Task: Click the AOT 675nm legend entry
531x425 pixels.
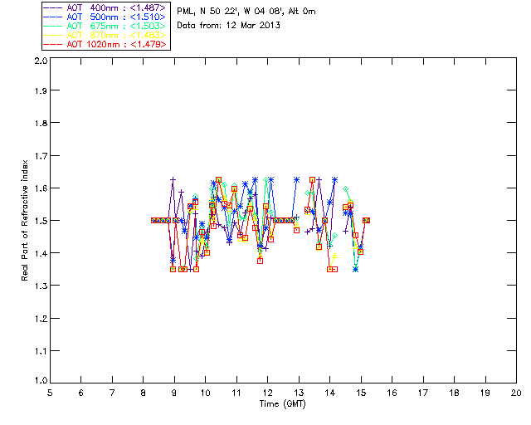Action: [x=105, y=26]
